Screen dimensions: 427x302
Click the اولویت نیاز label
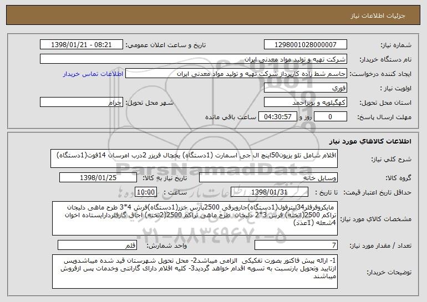point(396,88)
